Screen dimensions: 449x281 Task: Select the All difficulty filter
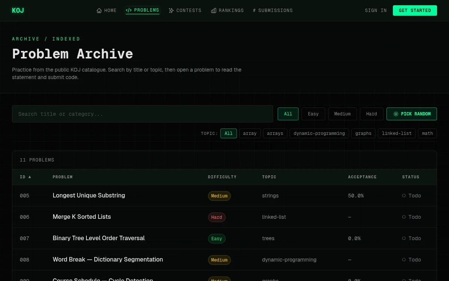tap(288, 114)
